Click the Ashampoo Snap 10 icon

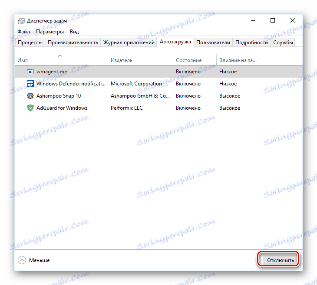tap(30, 96)
